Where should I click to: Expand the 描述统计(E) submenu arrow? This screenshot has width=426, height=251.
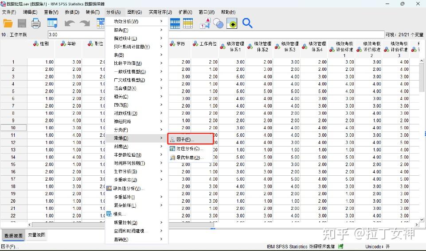pos(161,38)
